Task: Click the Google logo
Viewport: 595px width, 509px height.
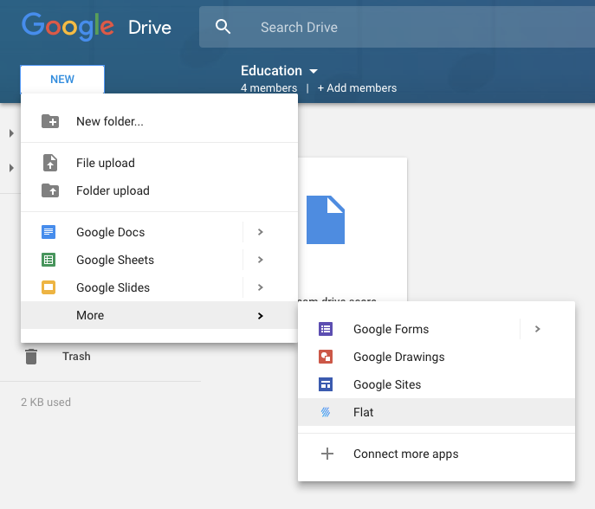Action: pyautogui.click(x=68, y=27)
